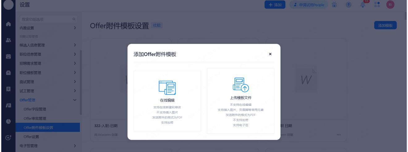Select Offer字段管理 in the sidebar
This screenshot has width=408, height=152.
pyautogui.click(x=35, y=109)
